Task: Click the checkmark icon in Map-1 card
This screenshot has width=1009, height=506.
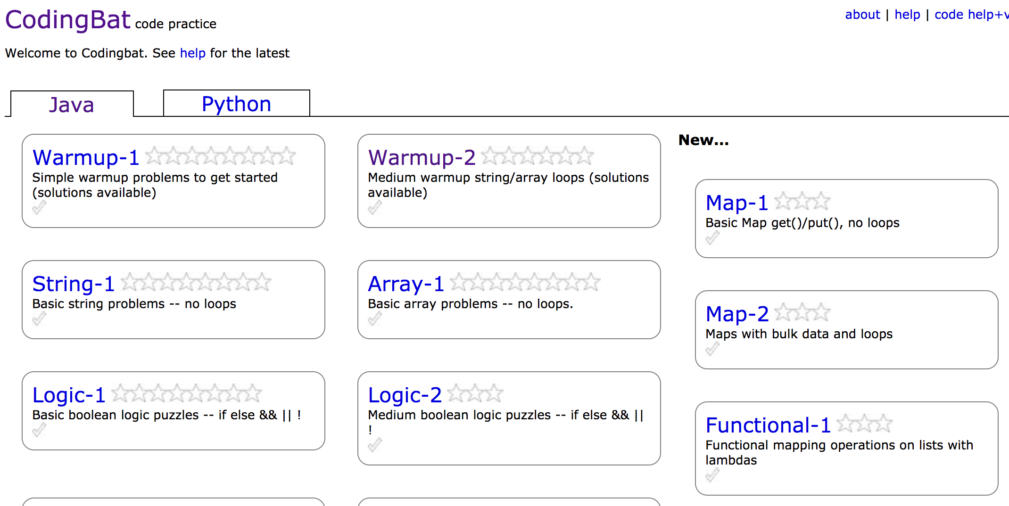Action: pyautogui.click(x=712, y=237)
